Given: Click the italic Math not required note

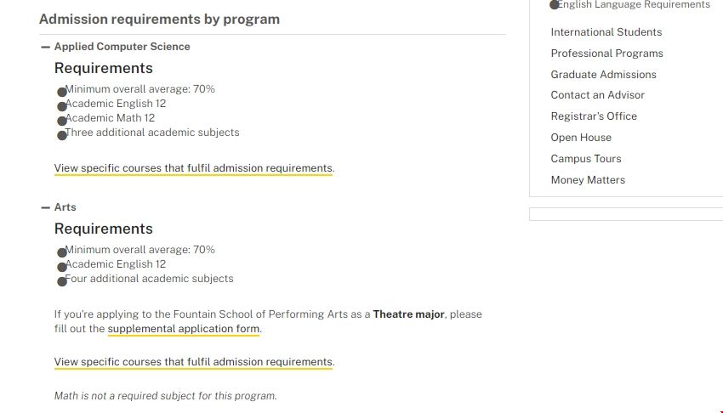Looking at the screenshot, I should point(165,396).
